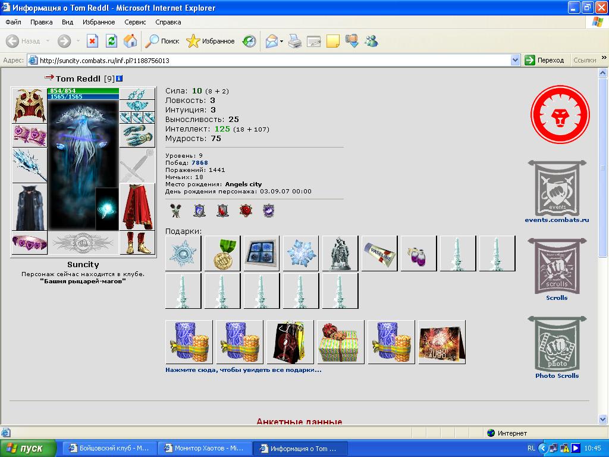The width and height of the screenshot is (609, 457).
Task: Expand the address bar dropdown arrow
Action: [x=516, y=60]
